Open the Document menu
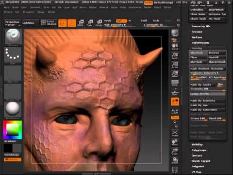 [x=35, y=7]
